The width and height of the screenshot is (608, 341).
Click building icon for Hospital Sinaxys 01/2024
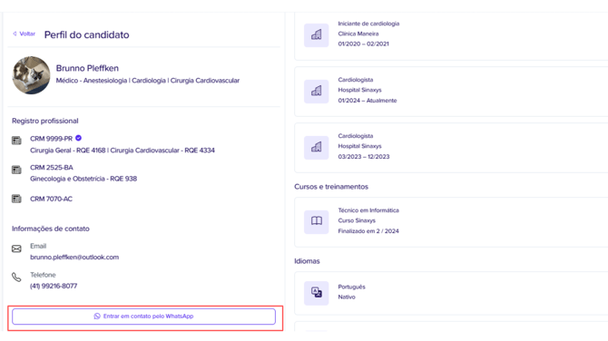317,91
